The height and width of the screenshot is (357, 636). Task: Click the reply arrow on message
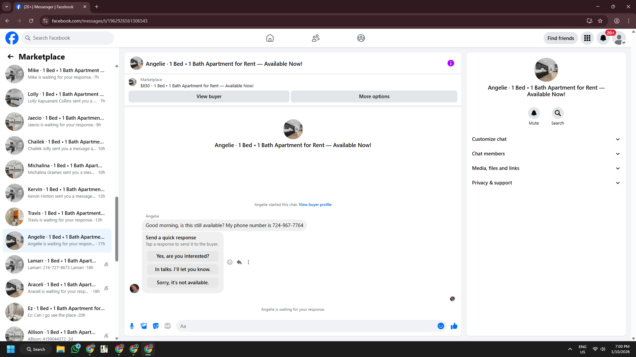coord(239,262)
